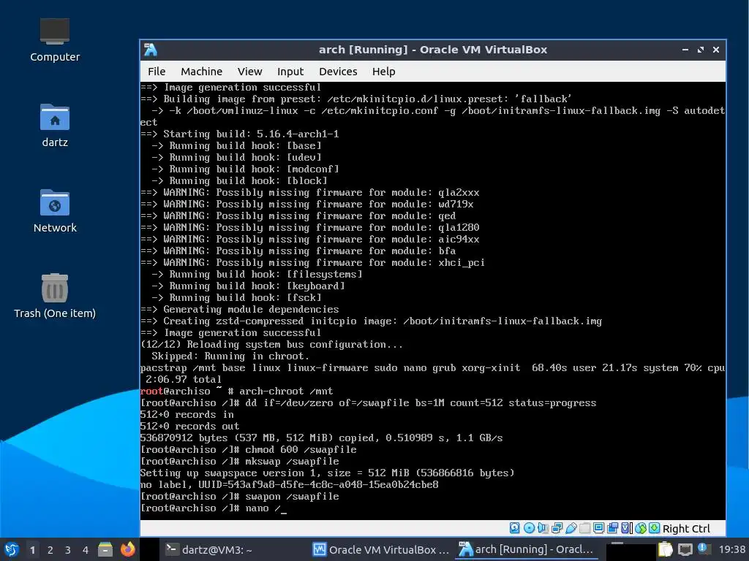The height and width of the screenshot is (561, 749).
Task: Select the Trash desktop icon
Action: pos(55,296)
